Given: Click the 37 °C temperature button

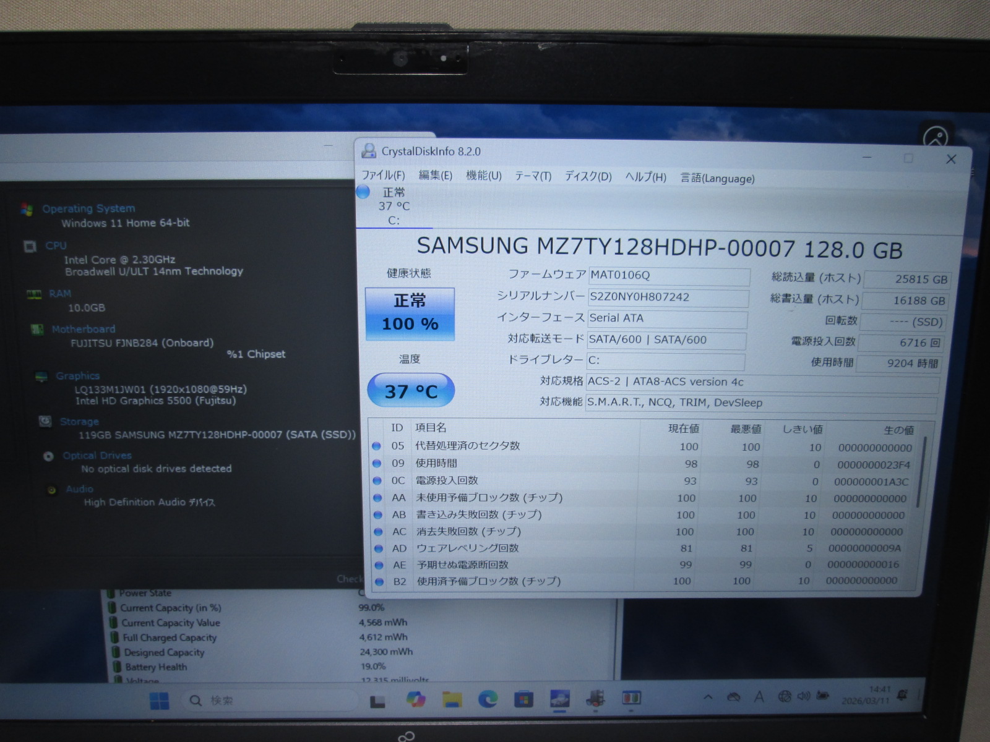Looking at the screenshot, I should click(411, 391).
